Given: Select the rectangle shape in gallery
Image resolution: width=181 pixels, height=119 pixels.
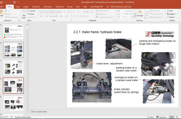Looking at the screenshot, I should click(127, 11).
